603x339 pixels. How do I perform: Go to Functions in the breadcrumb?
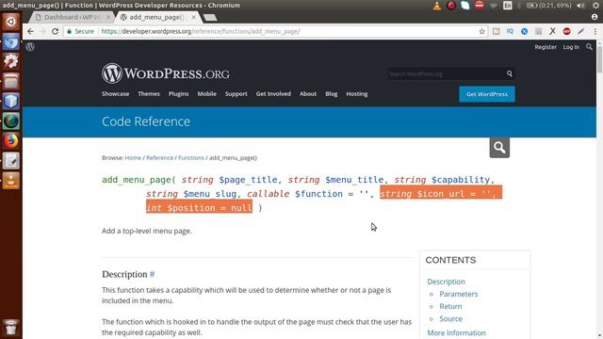[x=191, y=157]
